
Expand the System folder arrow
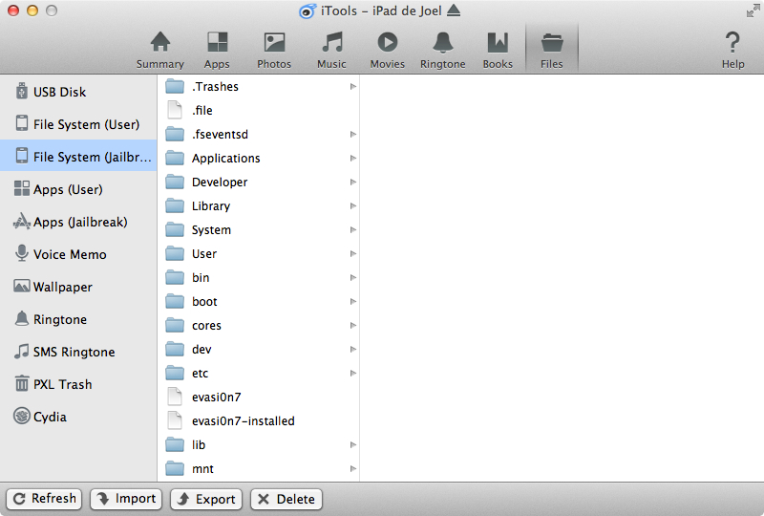tap(353, 229)
